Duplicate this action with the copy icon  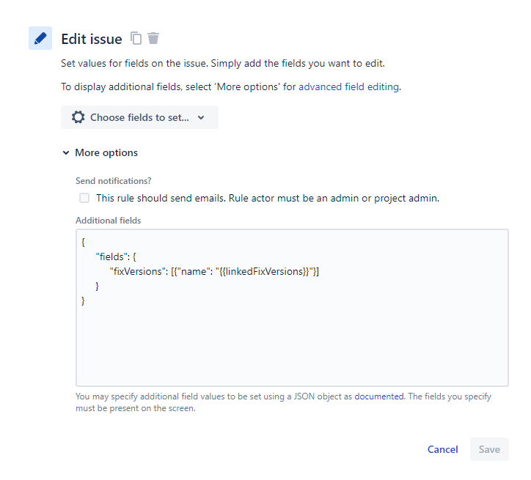(x=136, y=38)
